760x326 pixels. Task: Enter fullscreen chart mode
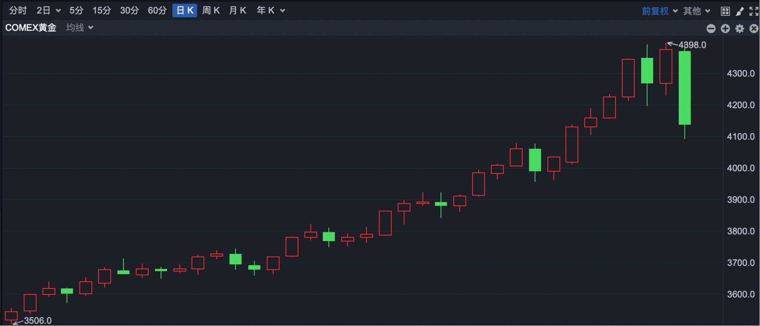coord(754,11)
